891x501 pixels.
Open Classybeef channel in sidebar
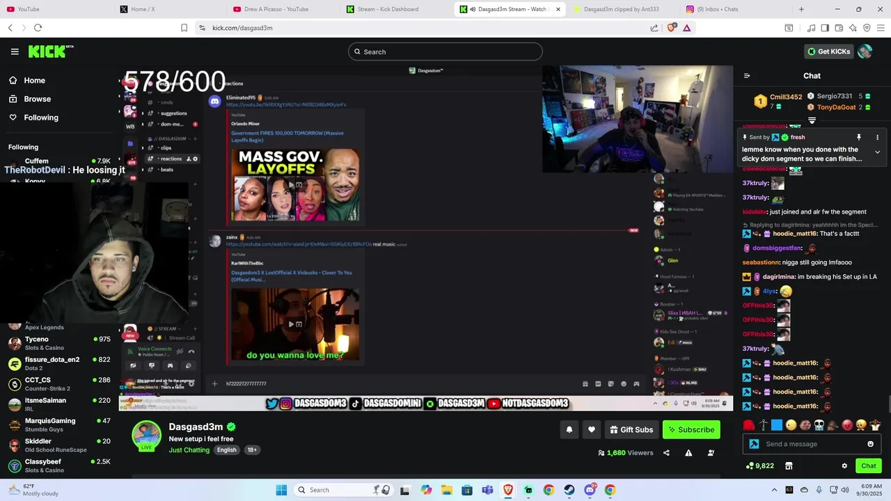59,466
